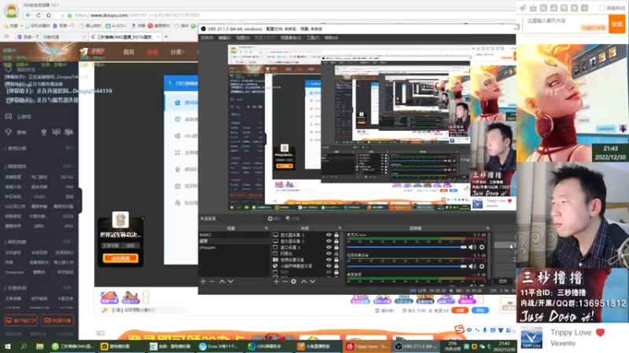The height and width of the screenshot is (353, 629).
Task: Open the user avatar in the 360 browser
Action: (x=11, y=11)
